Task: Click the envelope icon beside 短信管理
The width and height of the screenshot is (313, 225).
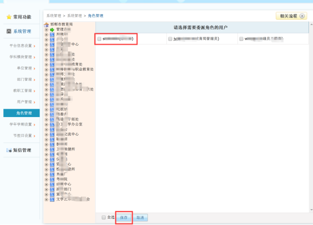Action: point(9,150)
